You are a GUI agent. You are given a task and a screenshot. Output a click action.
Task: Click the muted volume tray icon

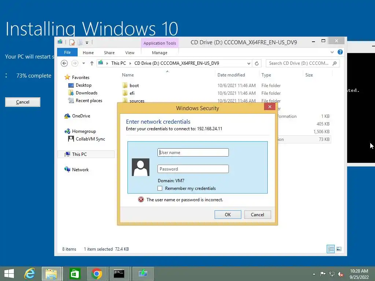click(x=341, y=274)
